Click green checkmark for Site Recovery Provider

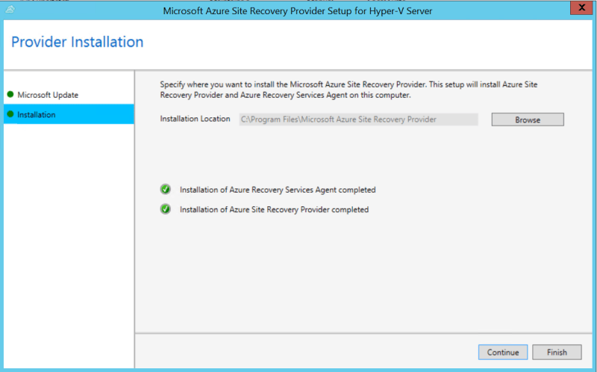point(165,209)
